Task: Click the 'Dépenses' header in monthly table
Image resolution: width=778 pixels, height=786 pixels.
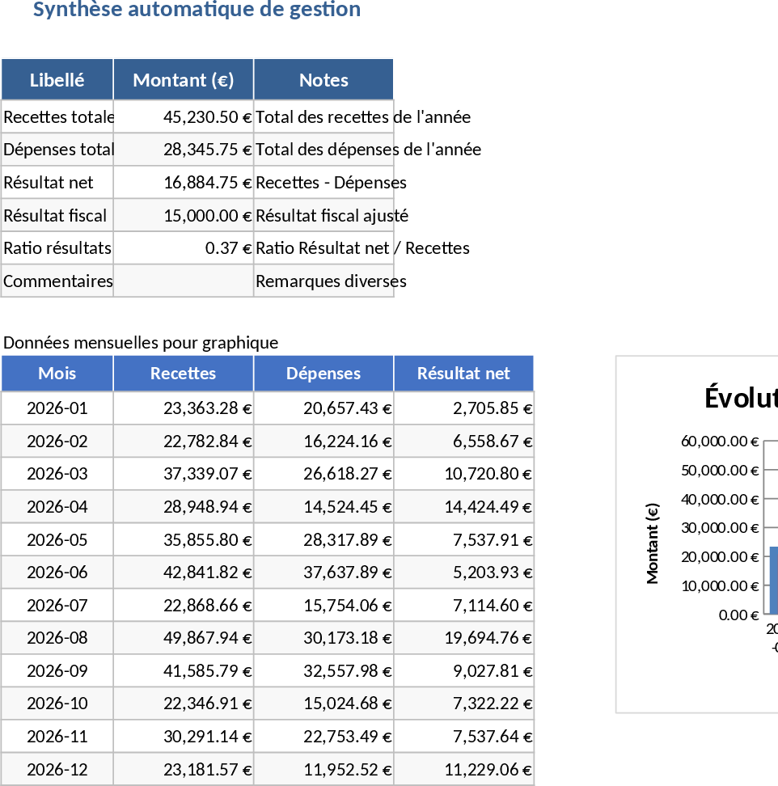Action: coord(323,373)
